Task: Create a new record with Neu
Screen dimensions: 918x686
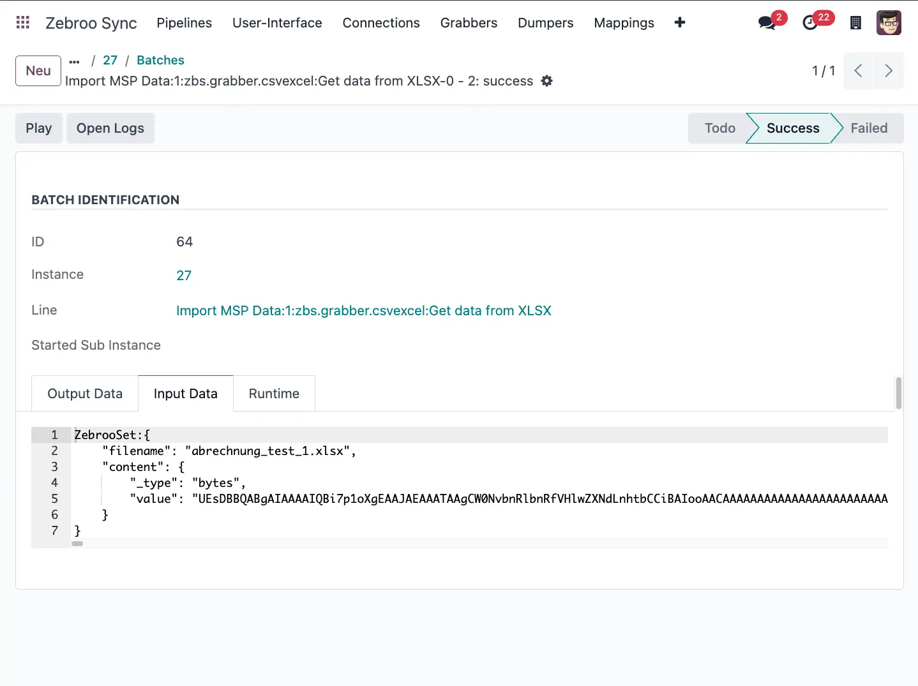Action: tap(38, 71)
